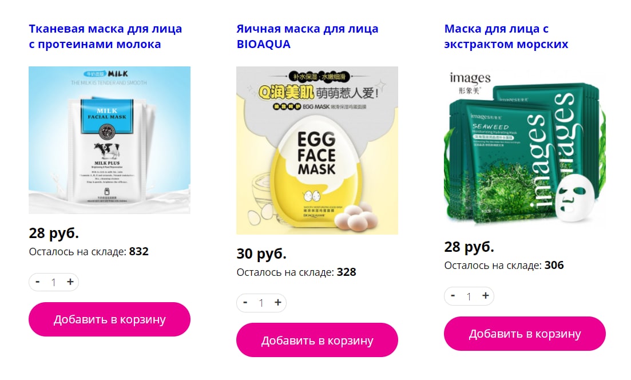This screenshot has width=631, height=380.
Task: Click plus button for BIOAQUA egg mask
Action: (277, 303)
